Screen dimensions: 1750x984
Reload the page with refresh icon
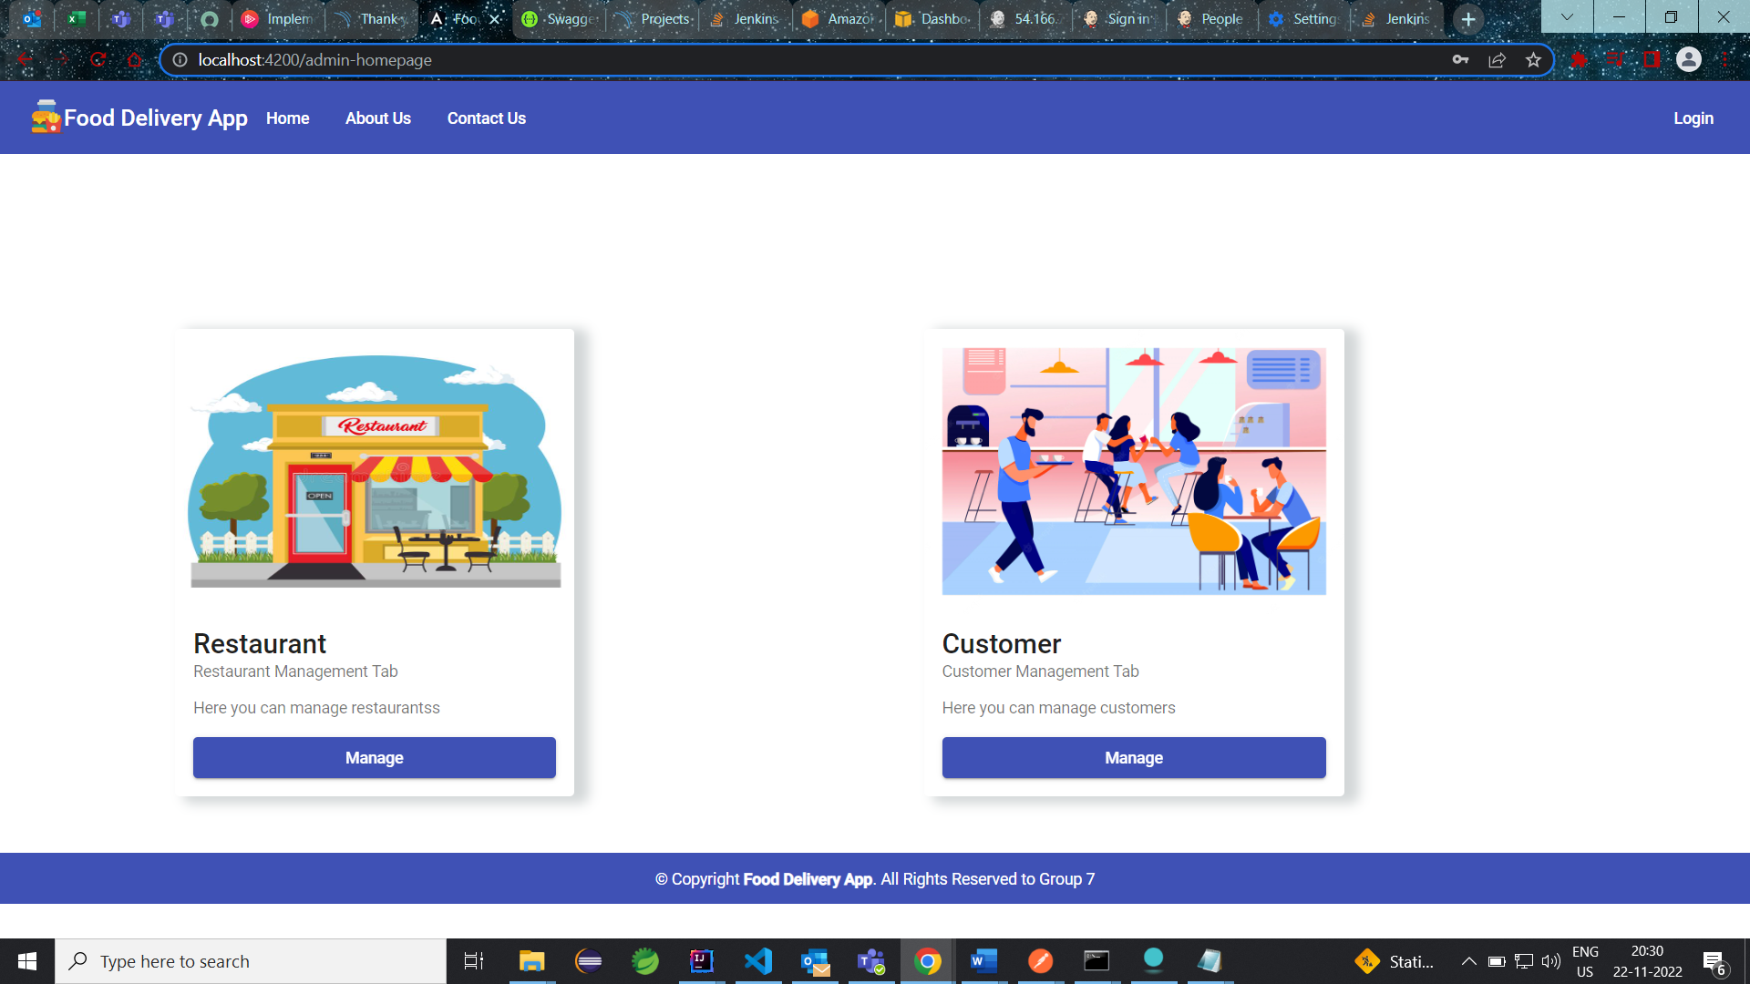[98, 60]
